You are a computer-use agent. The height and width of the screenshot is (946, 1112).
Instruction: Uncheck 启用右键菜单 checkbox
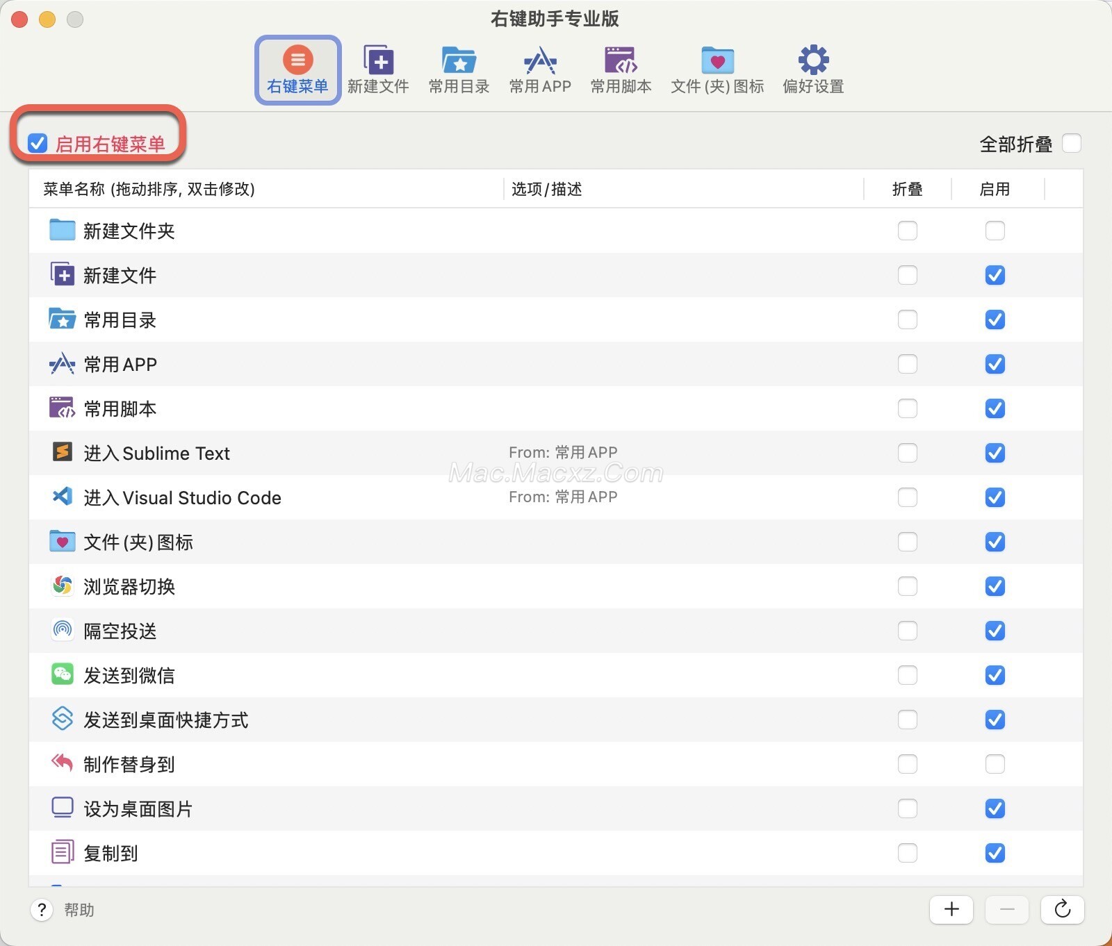(38, 144)
